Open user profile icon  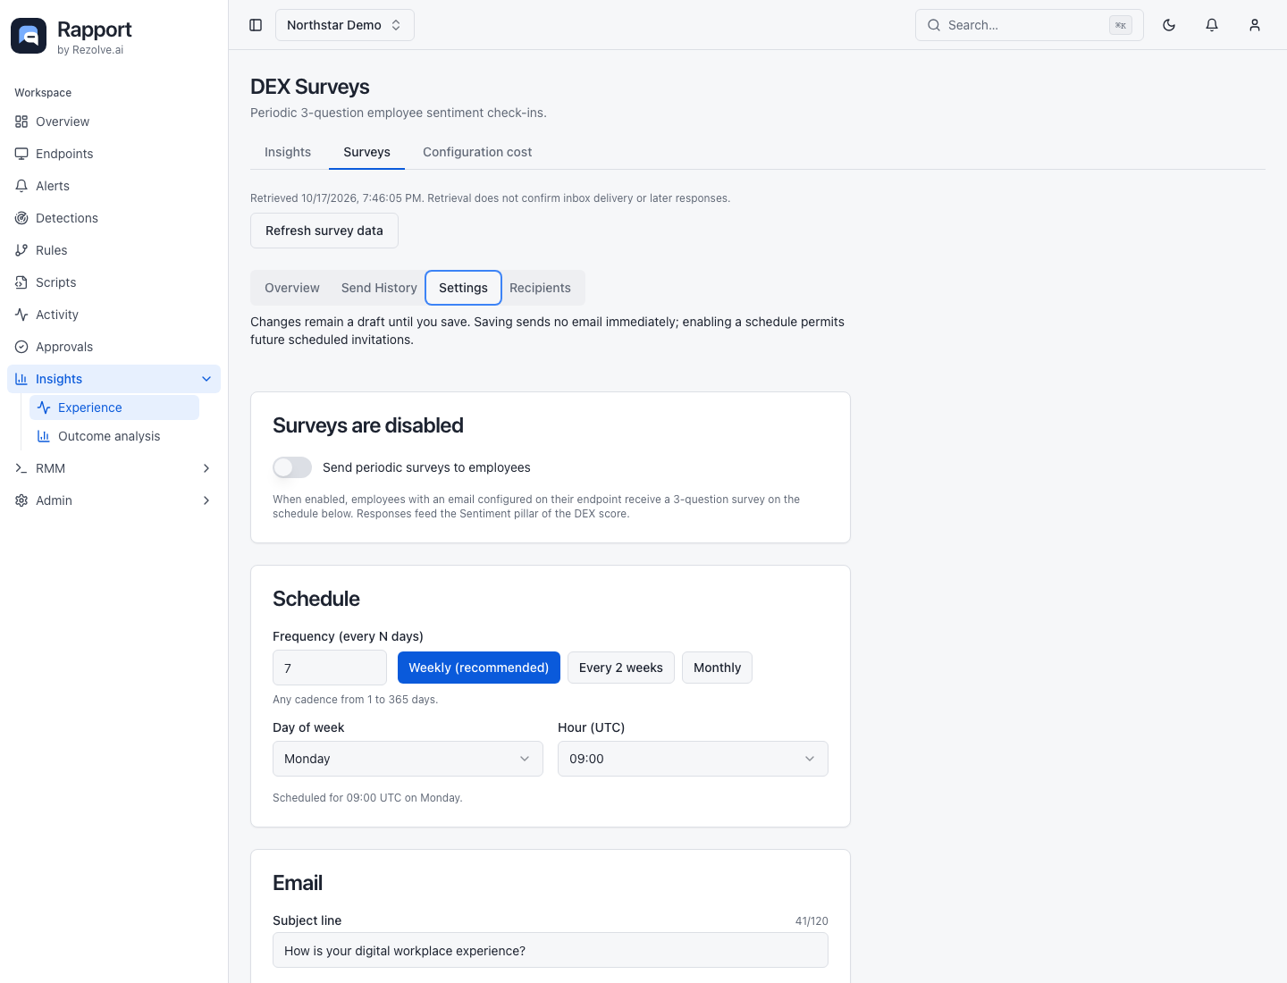coord(1255,25)
